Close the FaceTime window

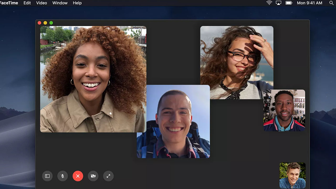[x=39, y=23]
